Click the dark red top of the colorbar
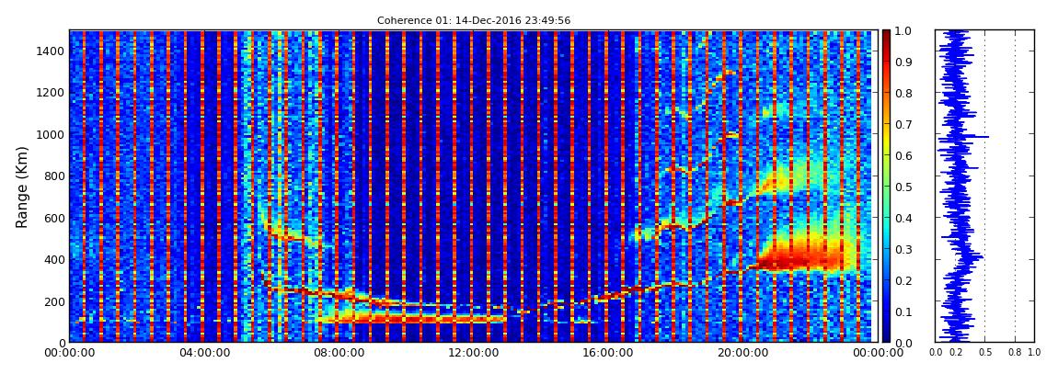 click(887, 35)
